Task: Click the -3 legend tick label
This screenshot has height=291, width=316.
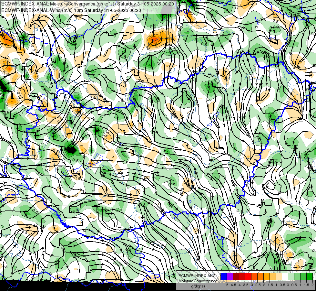Action: point(251,285)
